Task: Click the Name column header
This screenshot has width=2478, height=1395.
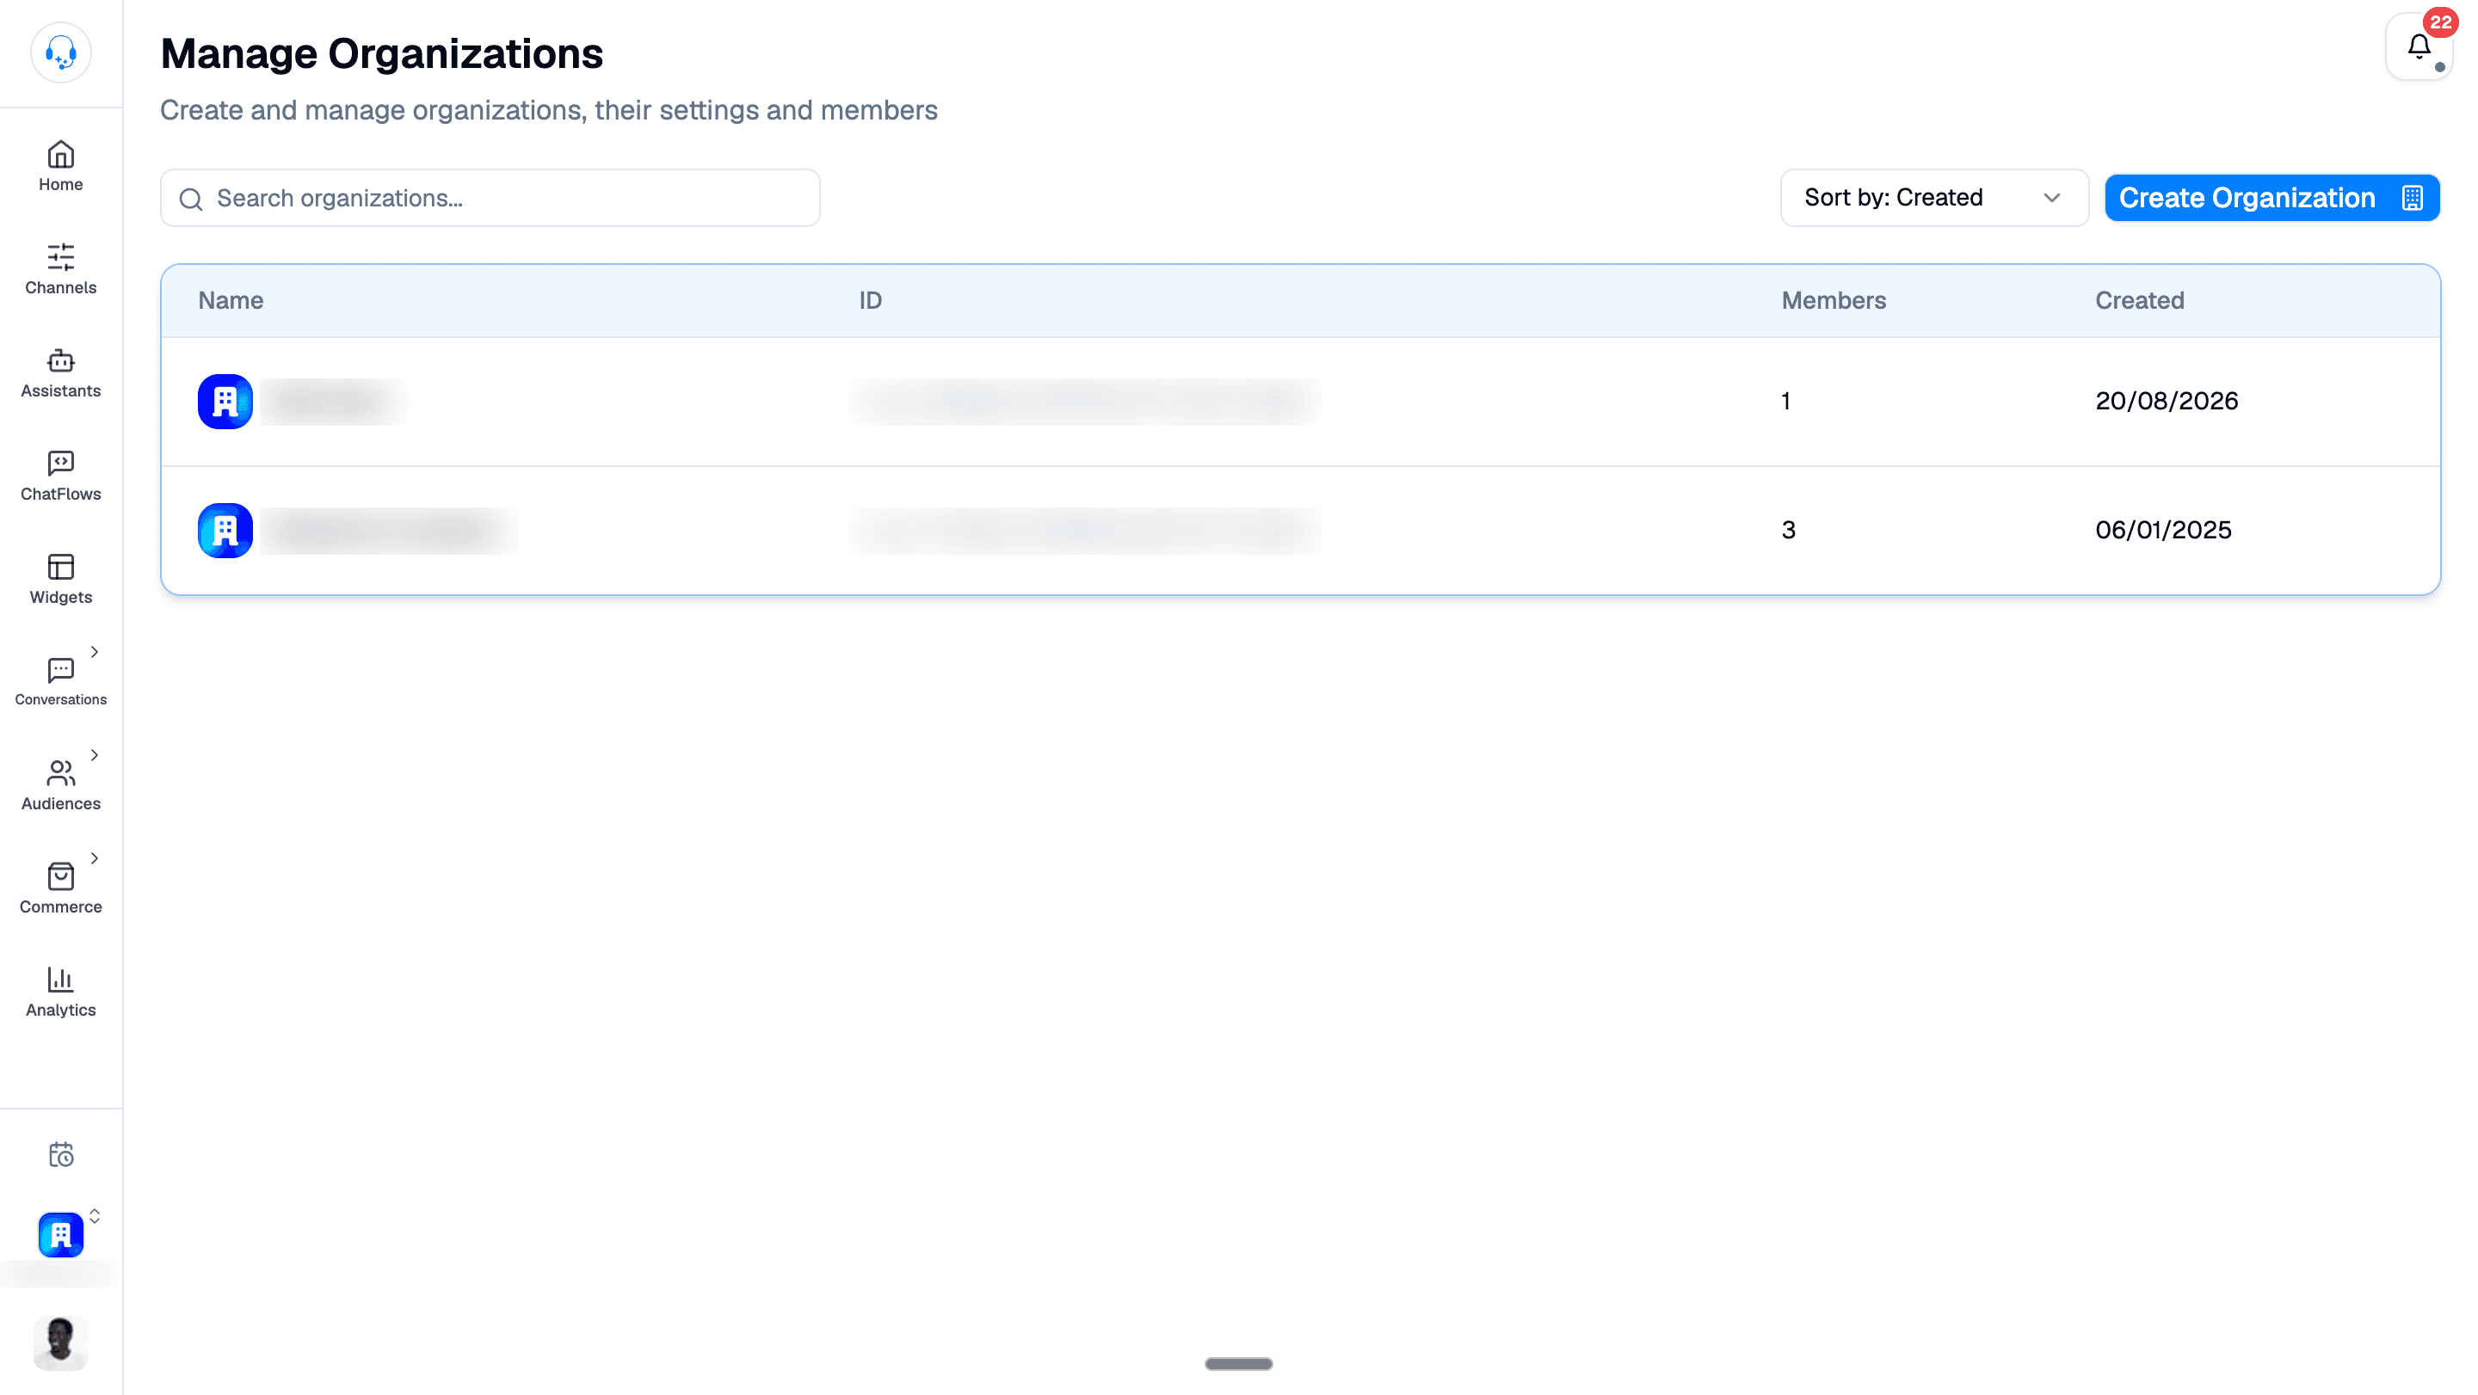Action: tap(231, 300)
